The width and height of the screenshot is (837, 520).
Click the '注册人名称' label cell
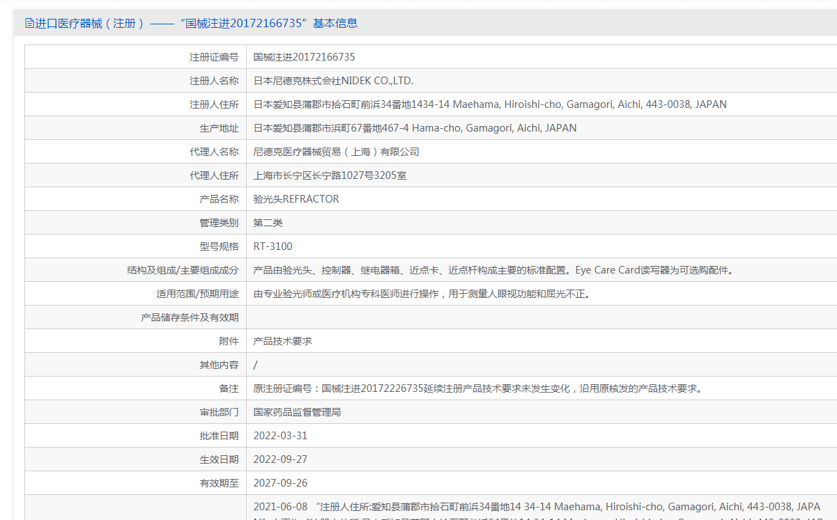point(136,81)
